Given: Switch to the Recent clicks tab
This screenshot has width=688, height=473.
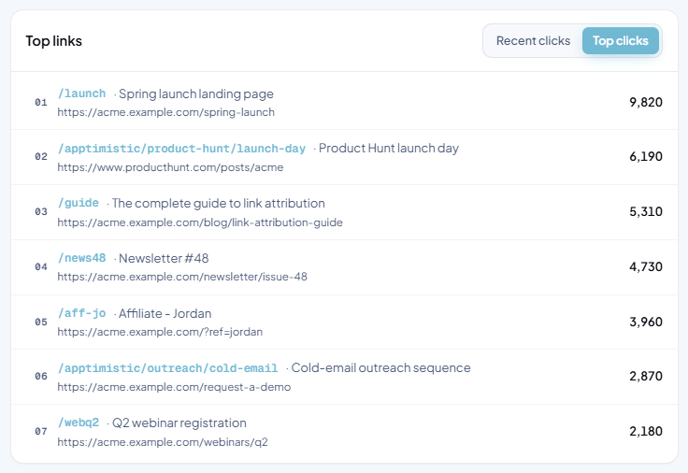Looking at the screenshot, I should coord(533,41).
